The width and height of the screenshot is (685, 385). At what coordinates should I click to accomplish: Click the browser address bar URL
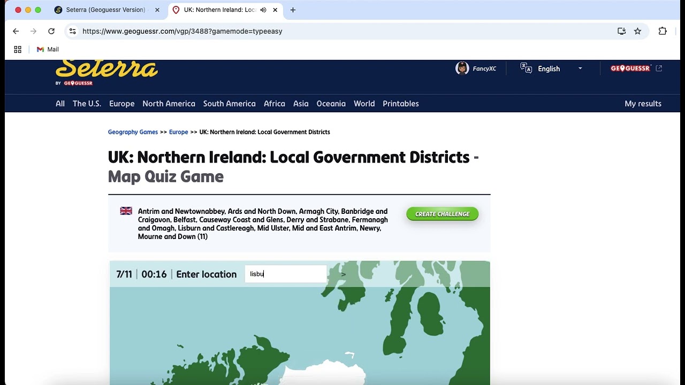182,31
